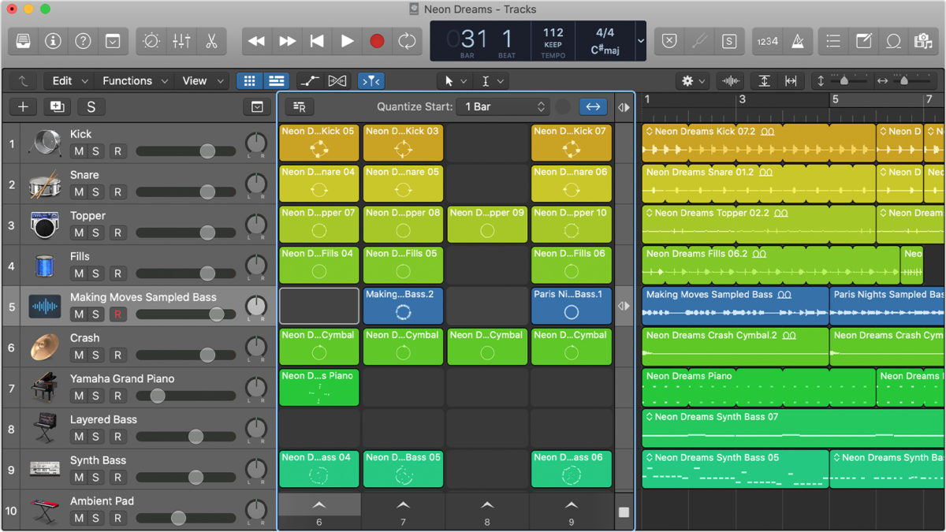
Task: Open the Loop Browser icon
Action: (x=893, y=41)
